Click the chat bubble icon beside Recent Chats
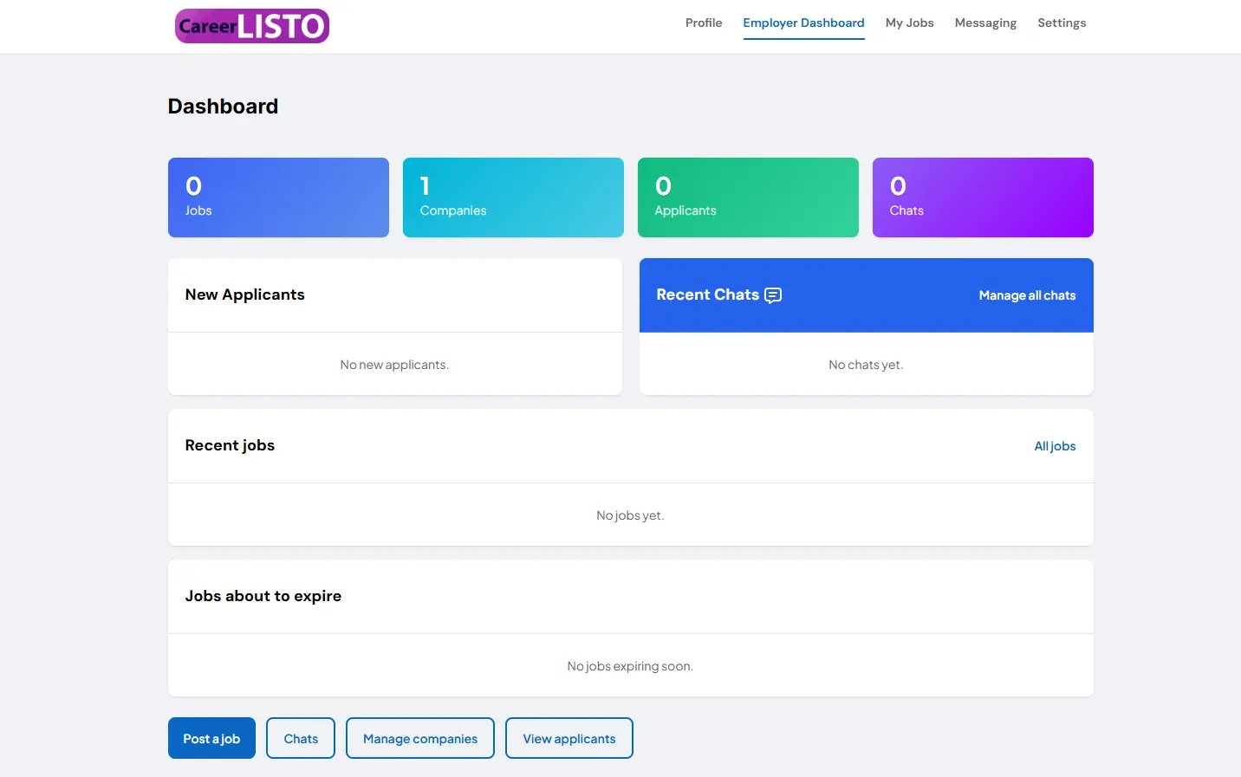 [x=773, y=295]
